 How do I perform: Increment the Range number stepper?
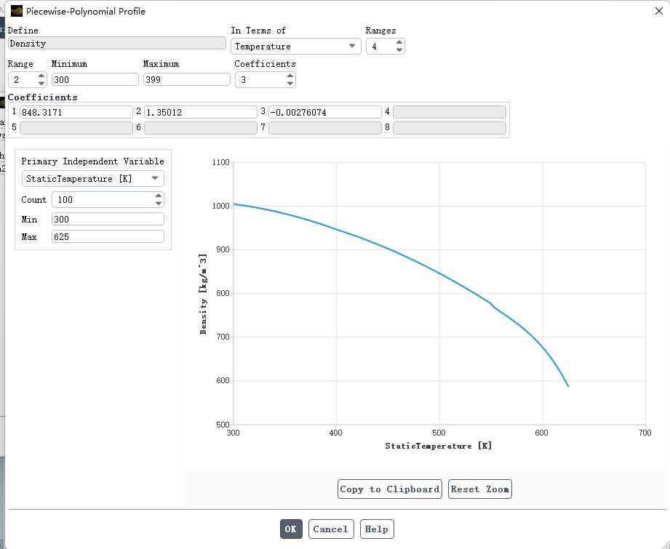[41, 76]
